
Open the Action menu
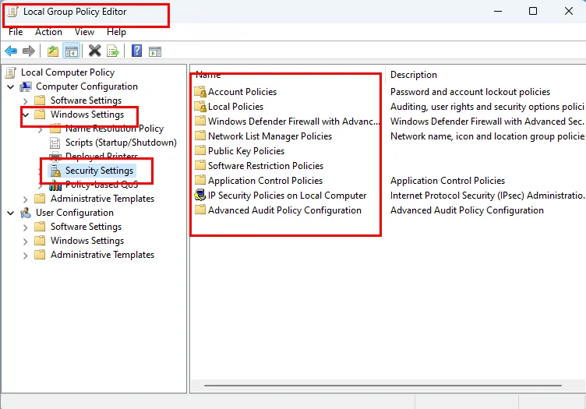point(48,32)
